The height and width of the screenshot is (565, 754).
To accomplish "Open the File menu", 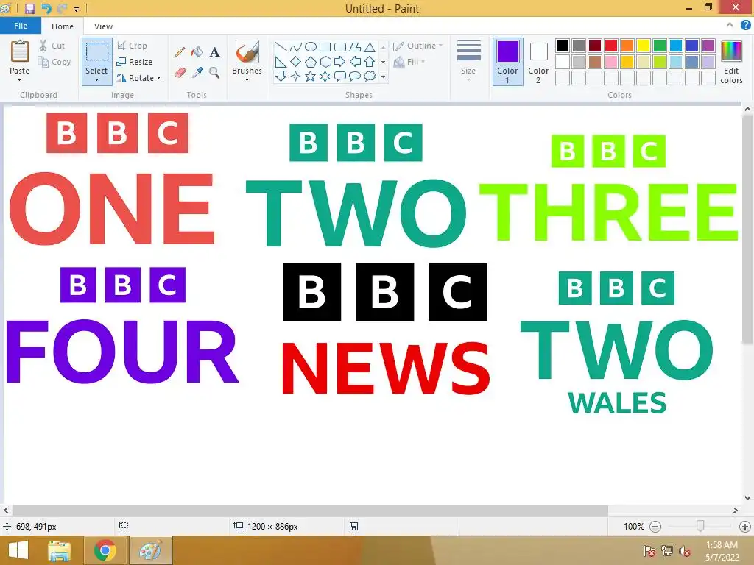I will (x=21, y=26).
